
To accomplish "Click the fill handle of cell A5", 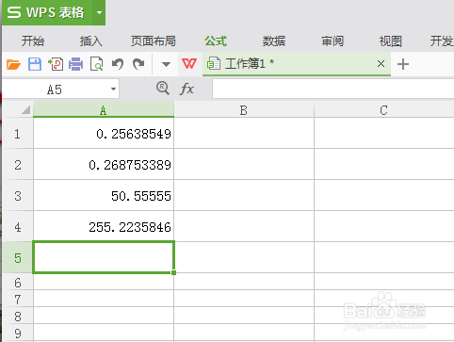I will pyautogui.click(x=174, y=272).
